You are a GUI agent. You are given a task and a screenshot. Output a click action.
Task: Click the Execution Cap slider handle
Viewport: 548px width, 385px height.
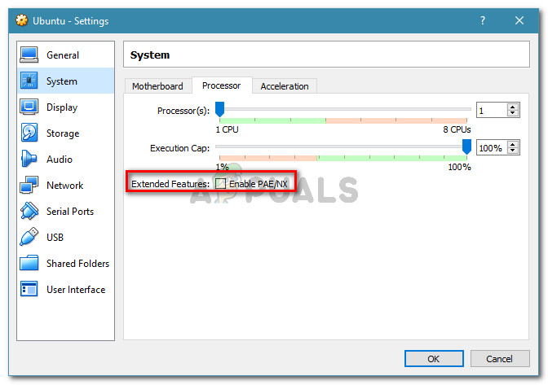click(466, 147)
